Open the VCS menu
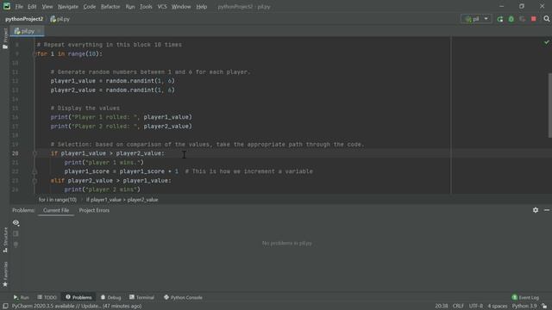 [x=162, y=7]
